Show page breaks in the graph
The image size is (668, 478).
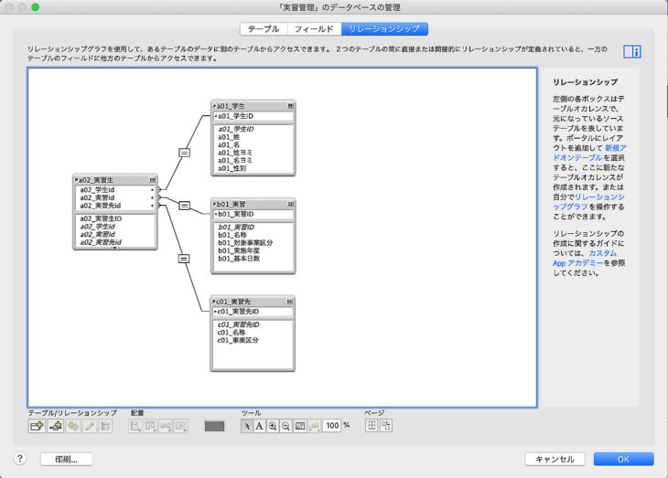pyautogui.click(x=372, y=426)
